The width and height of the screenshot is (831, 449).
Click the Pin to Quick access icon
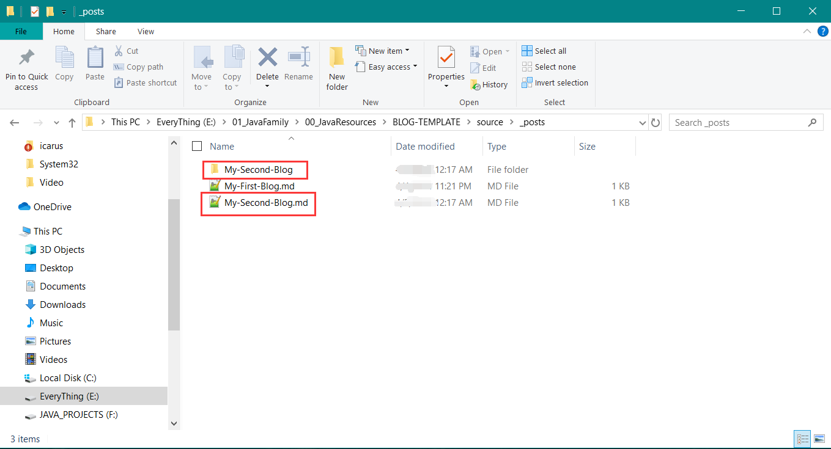26,58
